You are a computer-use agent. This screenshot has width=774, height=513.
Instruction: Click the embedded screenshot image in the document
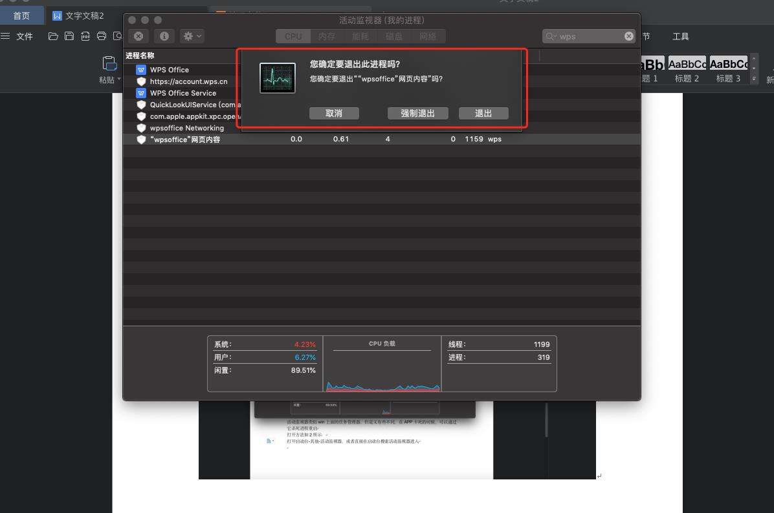tap(397, 439)
